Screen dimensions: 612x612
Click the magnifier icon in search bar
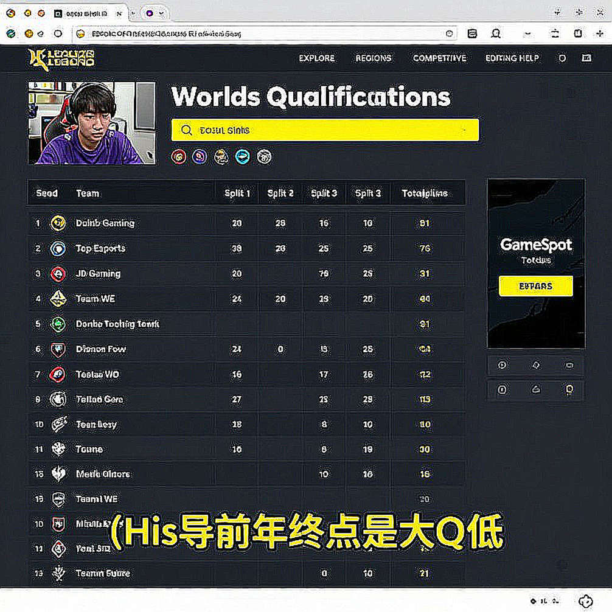pos(187,130)
